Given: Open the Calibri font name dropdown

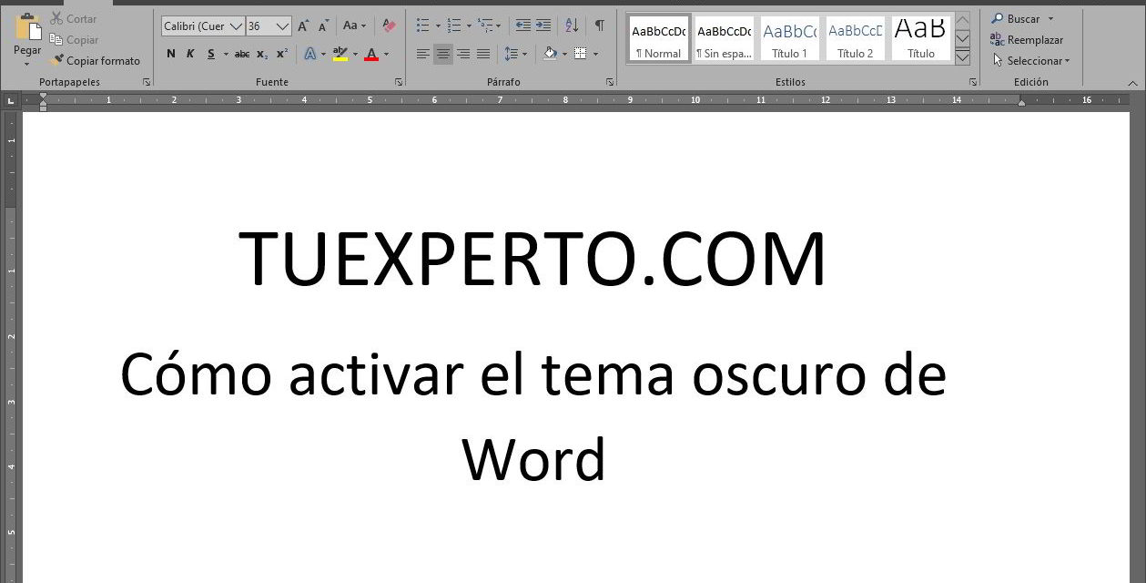Looking at the screenshot, I should (237, 26).
